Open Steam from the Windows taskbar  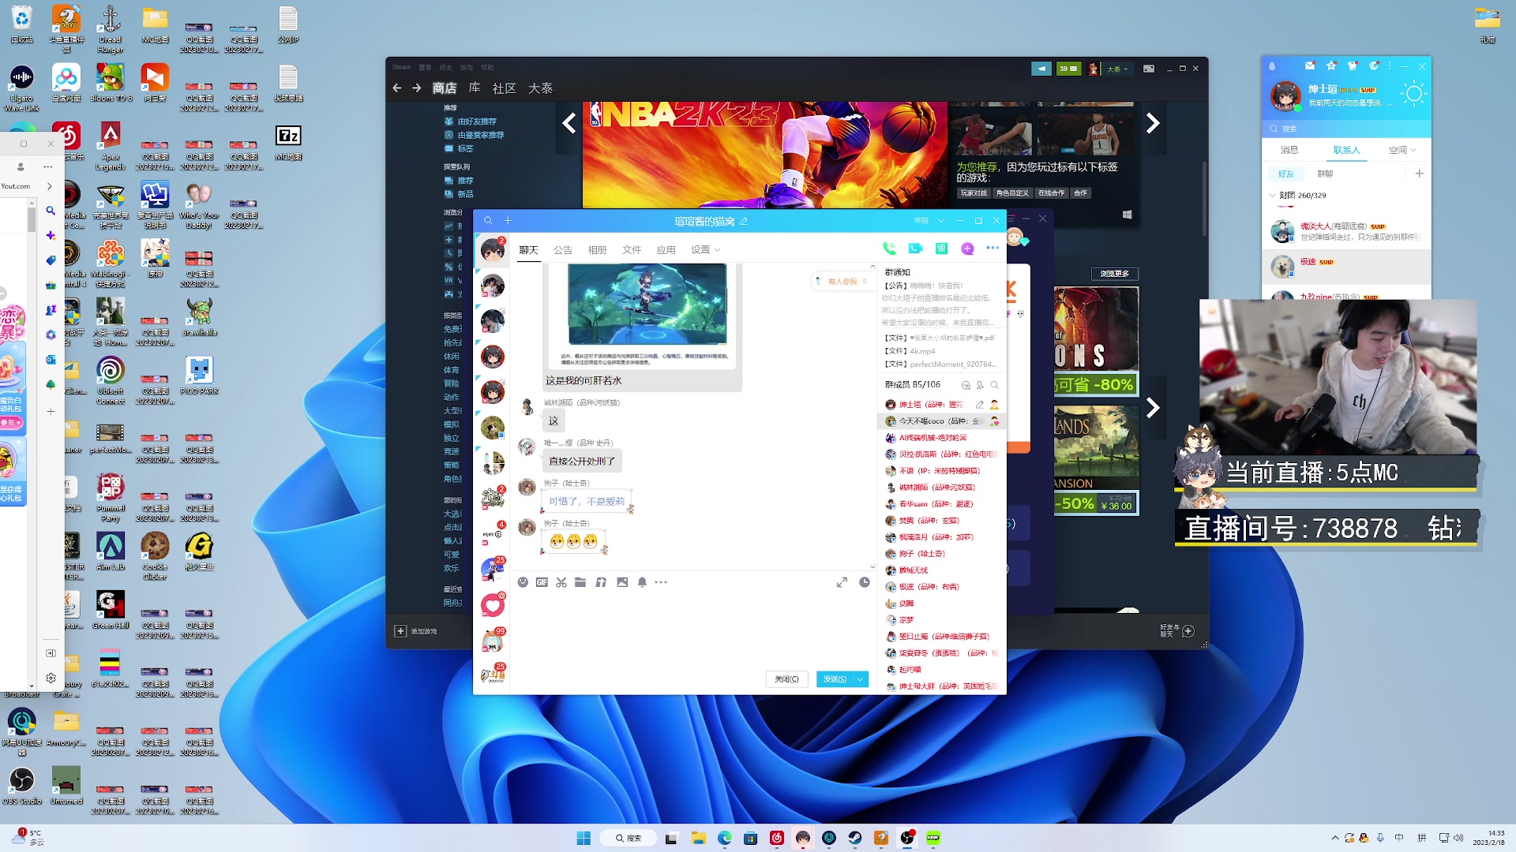(x=855, y=838)
